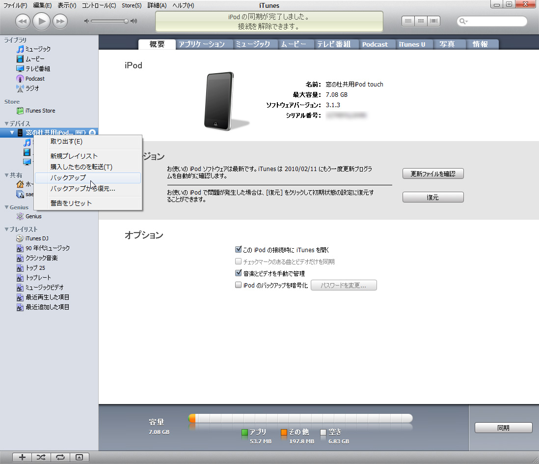Image resolution: width=539 pixels, height=464 pixels.
Task: Click the add playlist plus button
Action: coord(23,458)
